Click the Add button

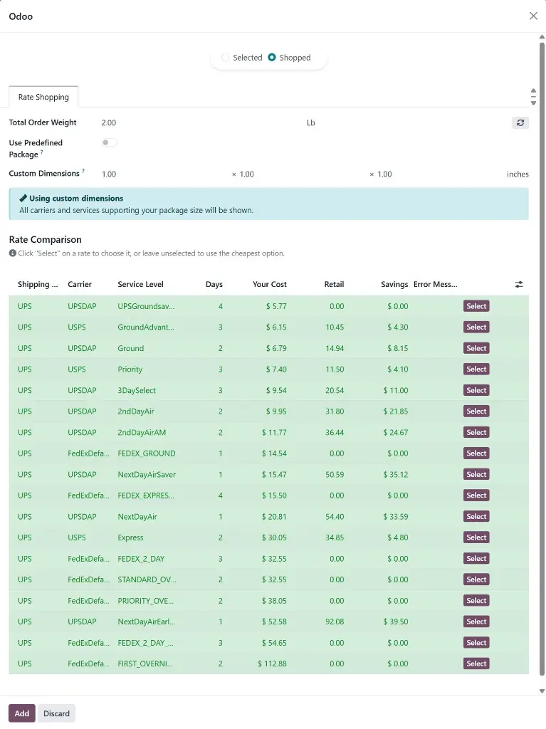point(21,713)
